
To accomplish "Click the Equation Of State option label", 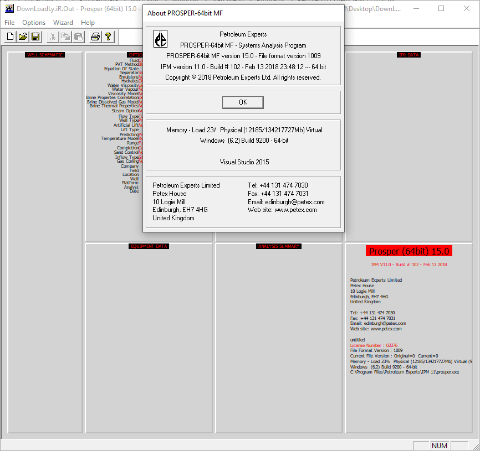I will click(121, 69).
